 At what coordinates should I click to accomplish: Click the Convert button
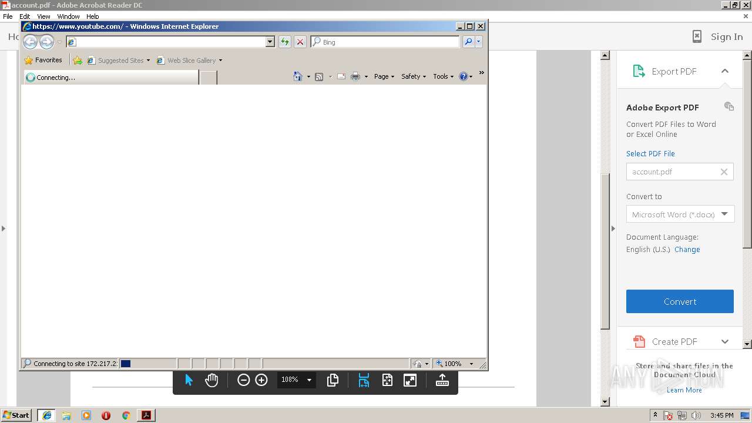pos(680,301)
